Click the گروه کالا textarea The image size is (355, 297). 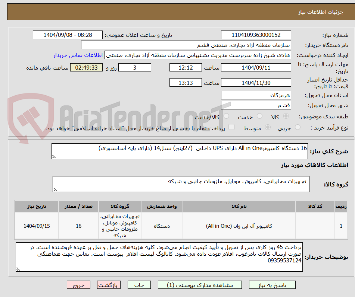pos(181,184)
